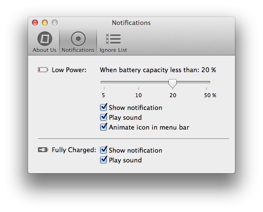Toggle Fully Charged Play sound checkbox
The image size is (263, 212).
pyautogui.click(x=103, y=159)
